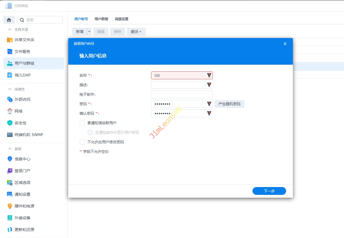
Task: Click the 域/LDAP icon in sidebar
Action: coord(10,75)
